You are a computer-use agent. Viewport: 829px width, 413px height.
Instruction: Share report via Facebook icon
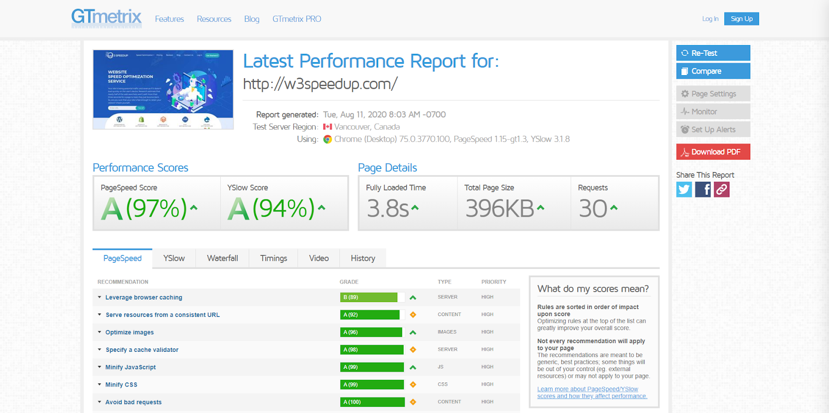click(x=703, y=190)
